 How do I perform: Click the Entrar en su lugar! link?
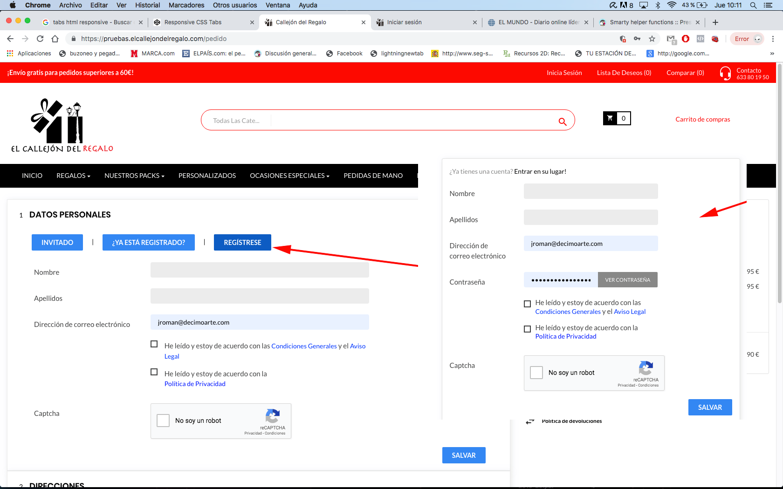540,171
